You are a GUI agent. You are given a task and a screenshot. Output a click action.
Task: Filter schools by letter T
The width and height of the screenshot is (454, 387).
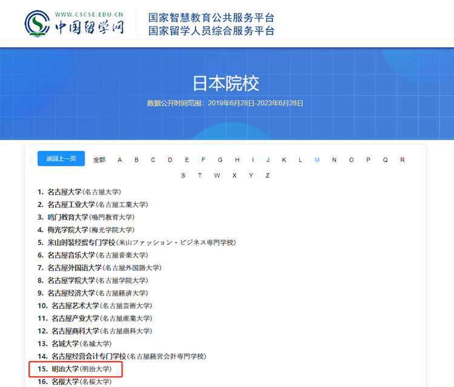pyautogui.click(x=200, y=175)
